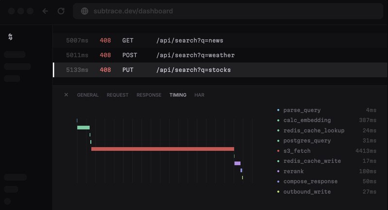Switch to the RESPONSE tab
The image size is (388, 210).
(149, 95)
